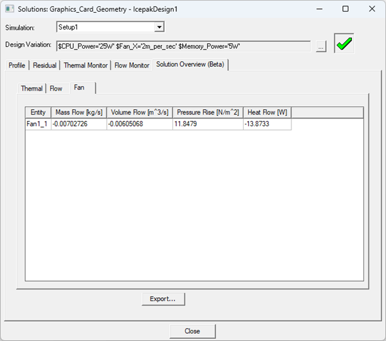
Task: Click the volume flow value -0.00605068
Action: pos(140,124)
